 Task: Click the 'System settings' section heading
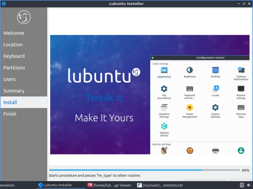[x=162, y=144]
